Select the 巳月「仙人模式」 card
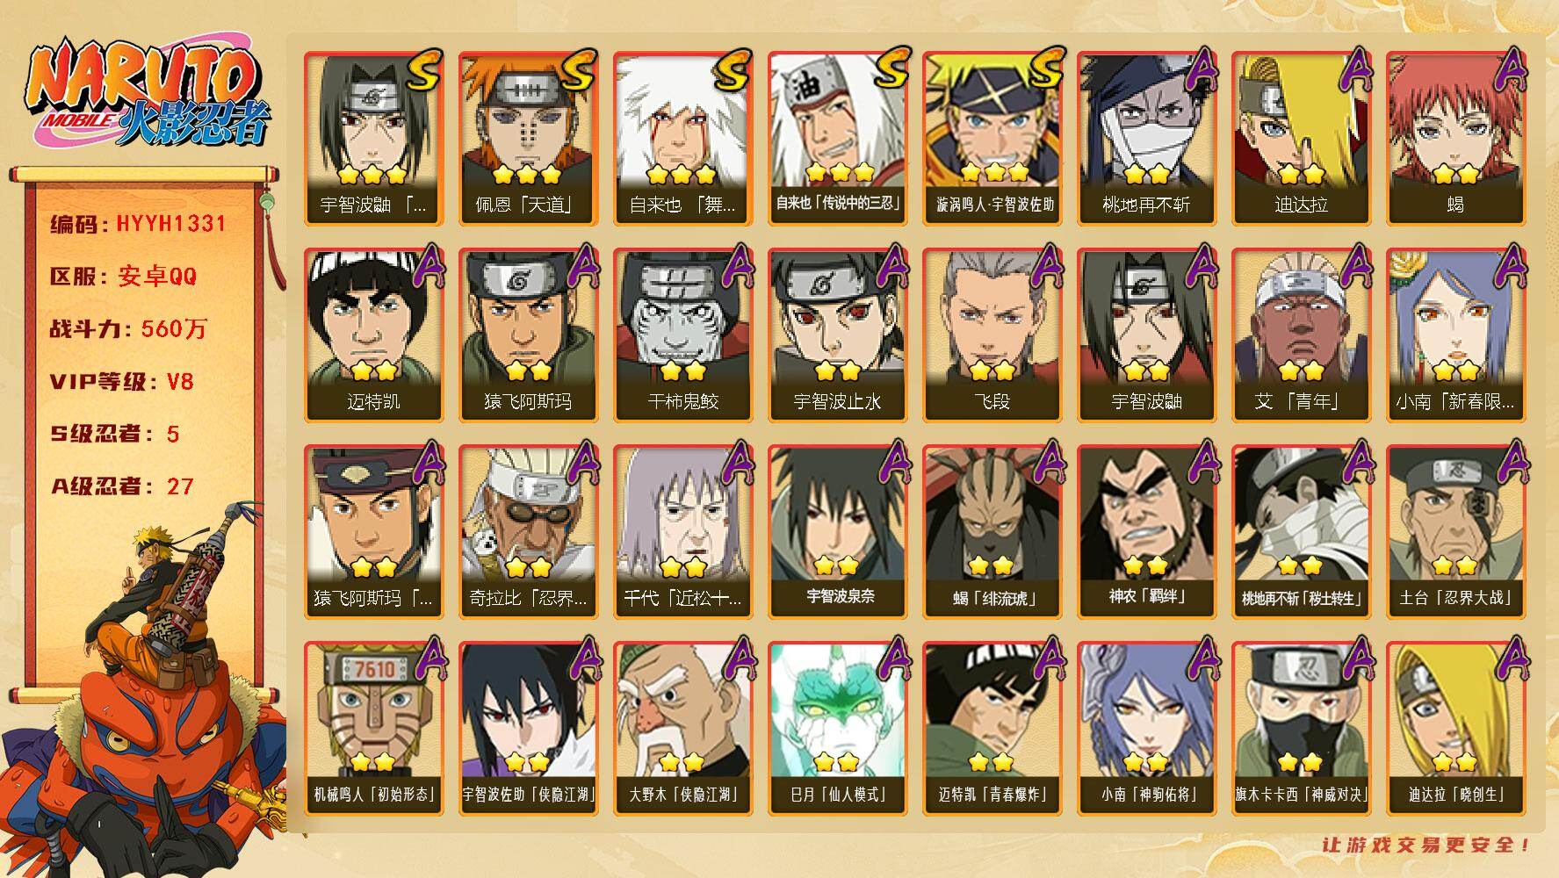 [x=838, y=729]
